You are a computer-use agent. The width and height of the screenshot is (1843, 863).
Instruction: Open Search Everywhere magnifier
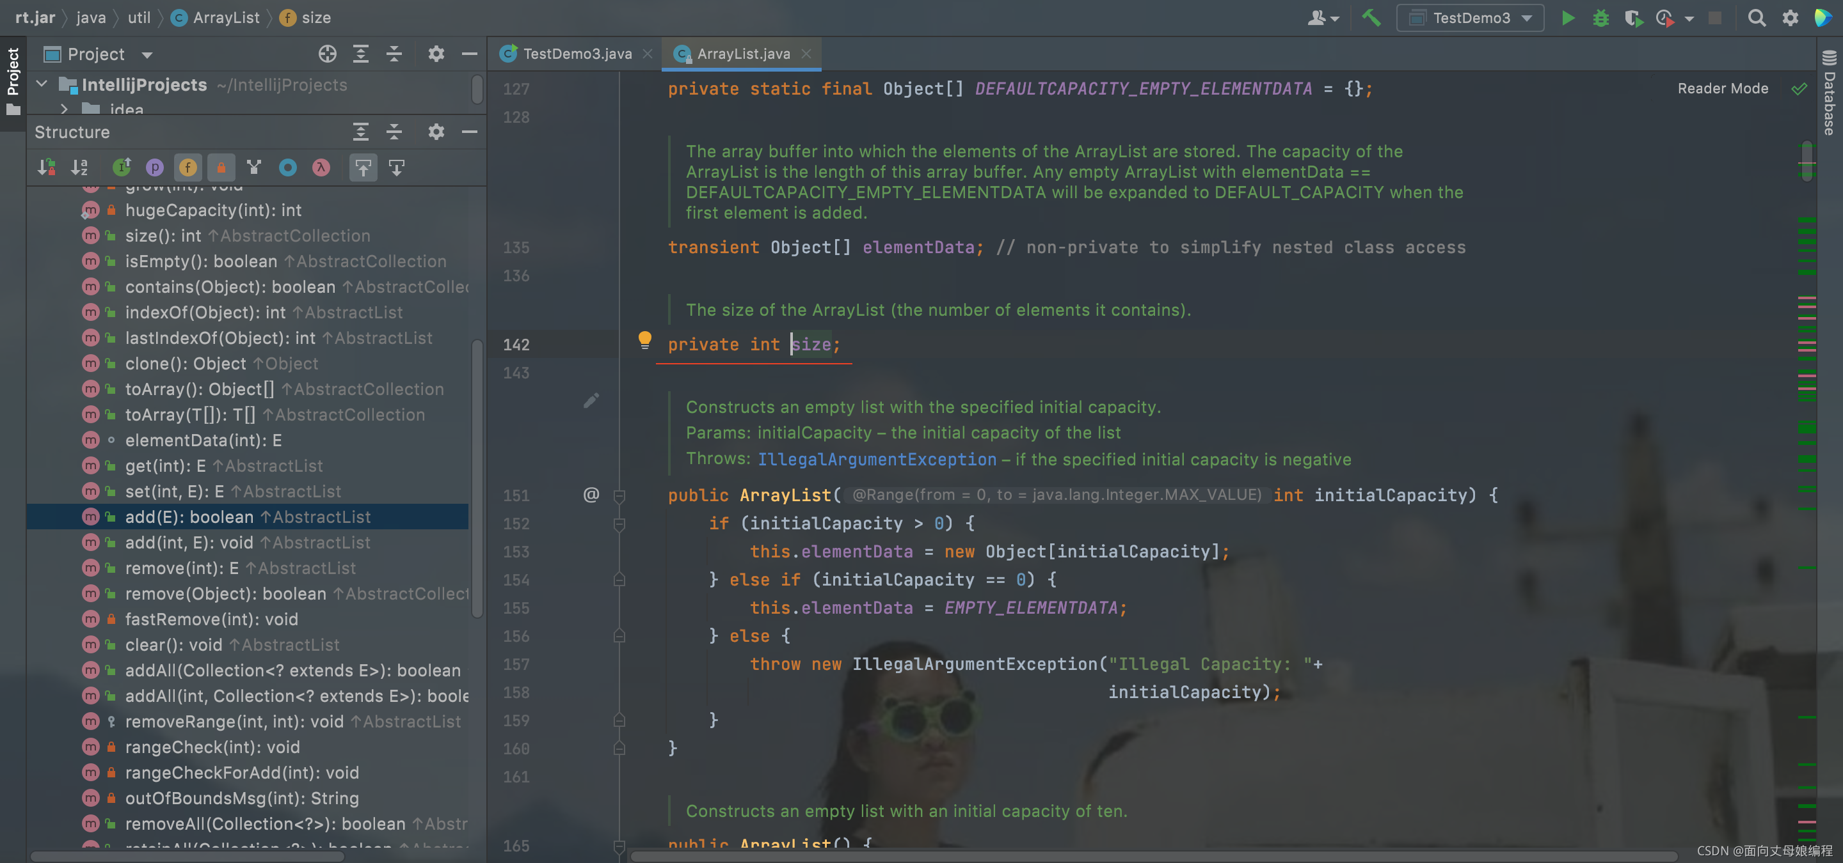click(x=1757, y=18)
